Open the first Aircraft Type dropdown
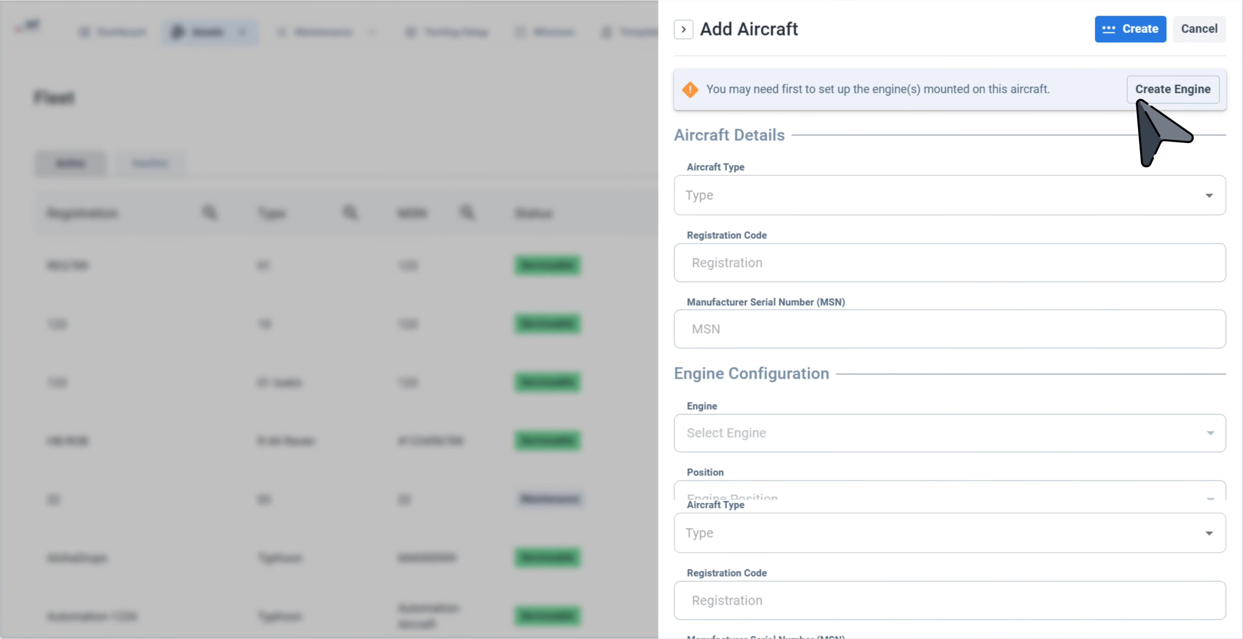Viewport: 1243px width, 639px height. pyautogui.click(x=950, y=195)
